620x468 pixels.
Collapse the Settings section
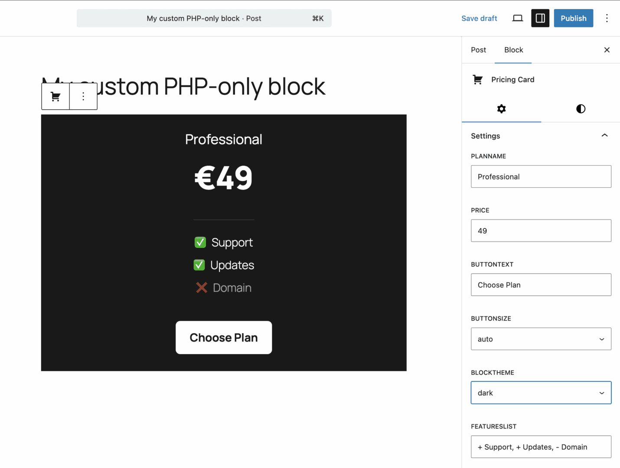coord(604,135)
